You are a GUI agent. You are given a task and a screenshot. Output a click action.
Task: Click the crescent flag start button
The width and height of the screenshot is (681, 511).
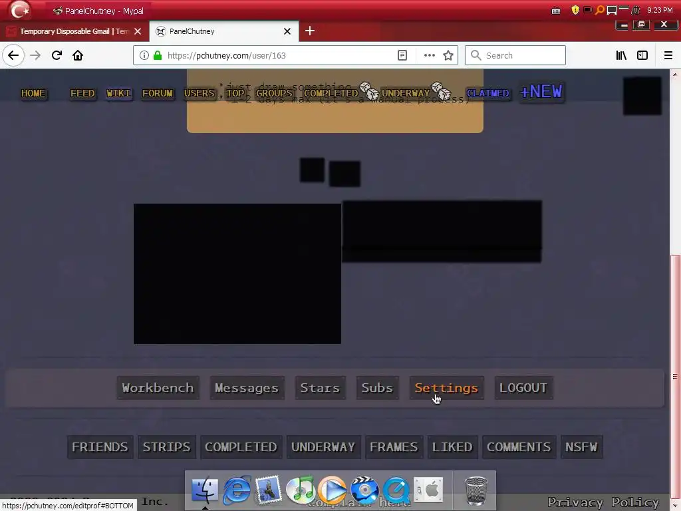(x=19, y=11)
